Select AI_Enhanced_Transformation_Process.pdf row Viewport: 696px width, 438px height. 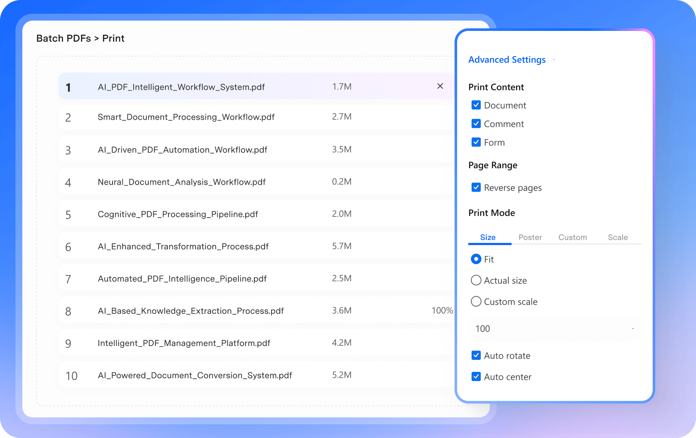(x=256, y=246)
